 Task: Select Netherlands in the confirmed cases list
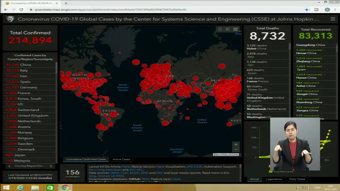(x=29, y=121)
